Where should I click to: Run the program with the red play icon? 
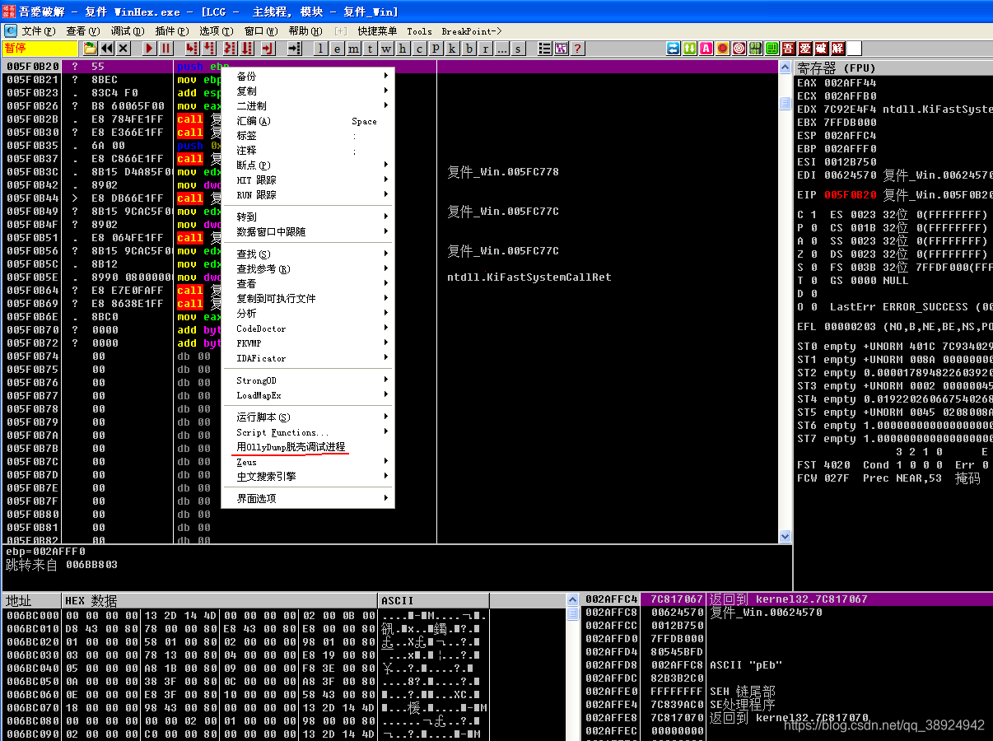(149, 49)
